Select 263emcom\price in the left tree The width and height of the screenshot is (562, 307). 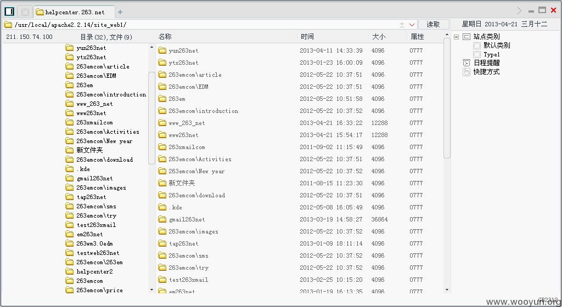click(x=99, y=290)
